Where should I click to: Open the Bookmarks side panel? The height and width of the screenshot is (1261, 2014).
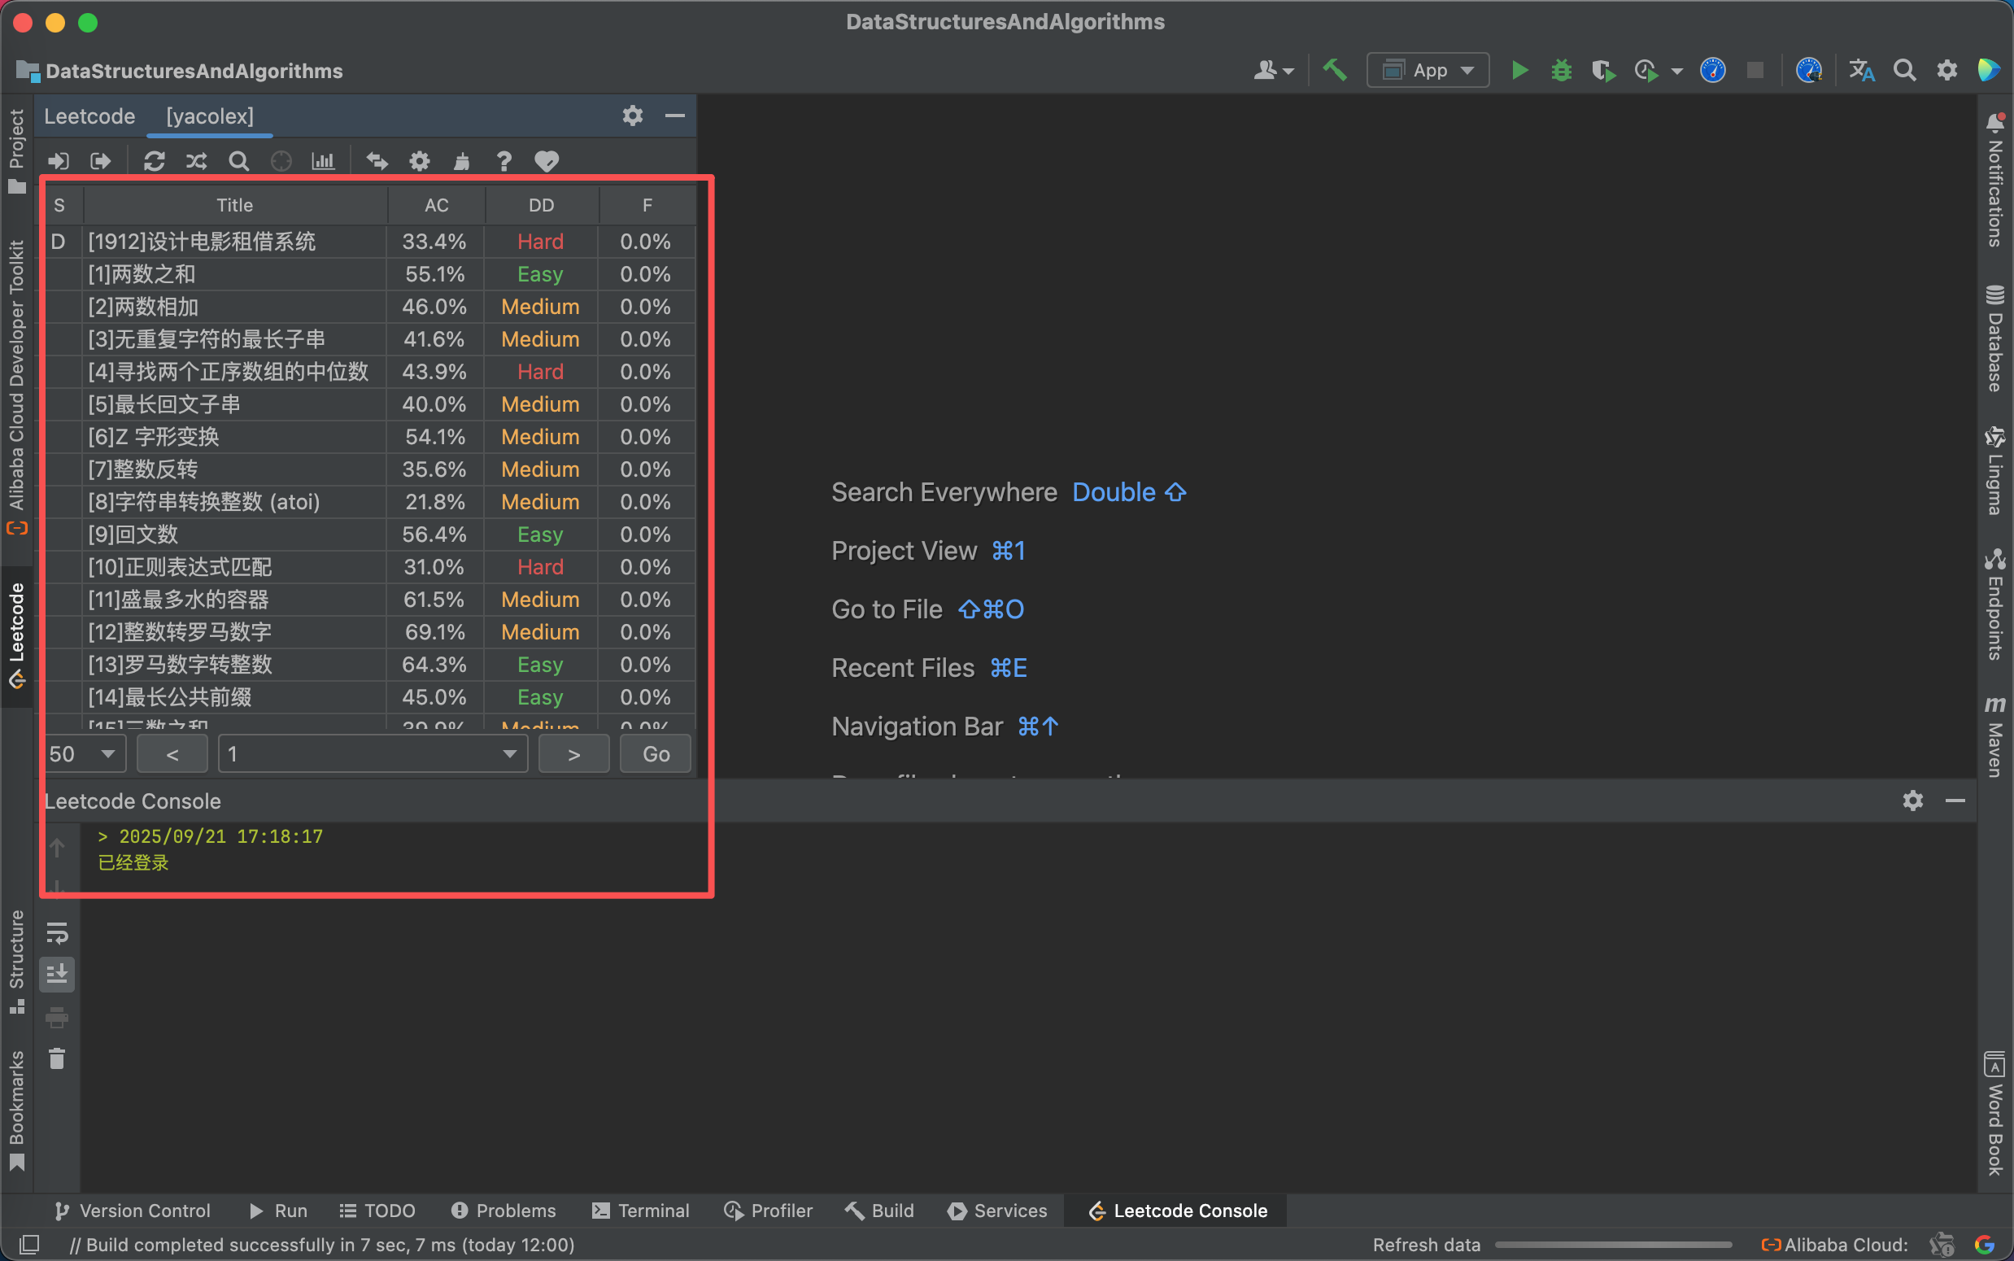click(x=16, y=1109)
